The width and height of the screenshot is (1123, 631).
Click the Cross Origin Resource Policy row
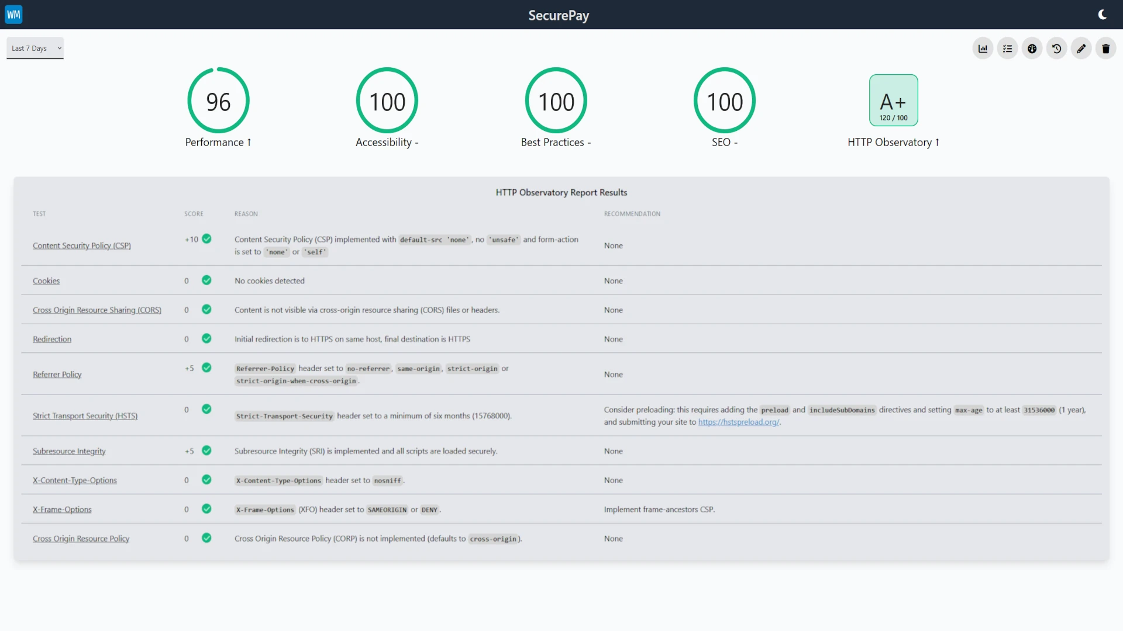point(561,538)
